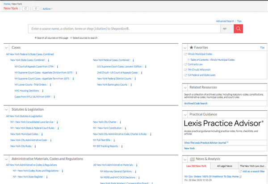This screenshot has height=184, width=268.
Task: Open Table of Contents - Illinois Municipal Codes
Action: coord(213,60)
